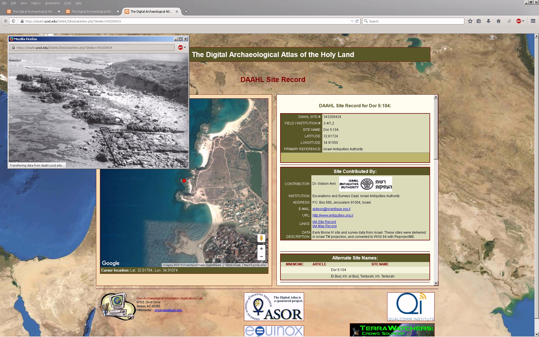Open the bookmarks list icon
Image resolution: width=539 pixels, height=337 pixels.
[x=479, y=21]
